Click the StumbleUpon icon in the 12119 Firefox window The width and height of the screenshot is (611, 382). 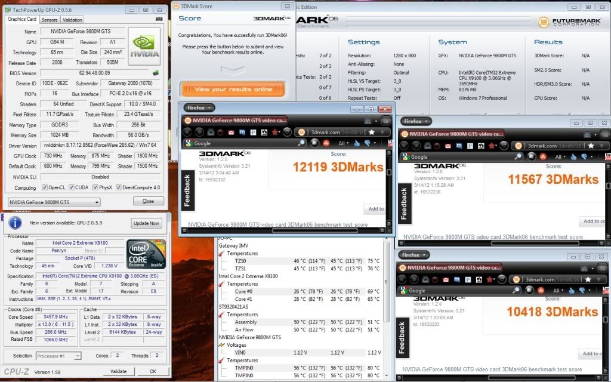(326, 143)
